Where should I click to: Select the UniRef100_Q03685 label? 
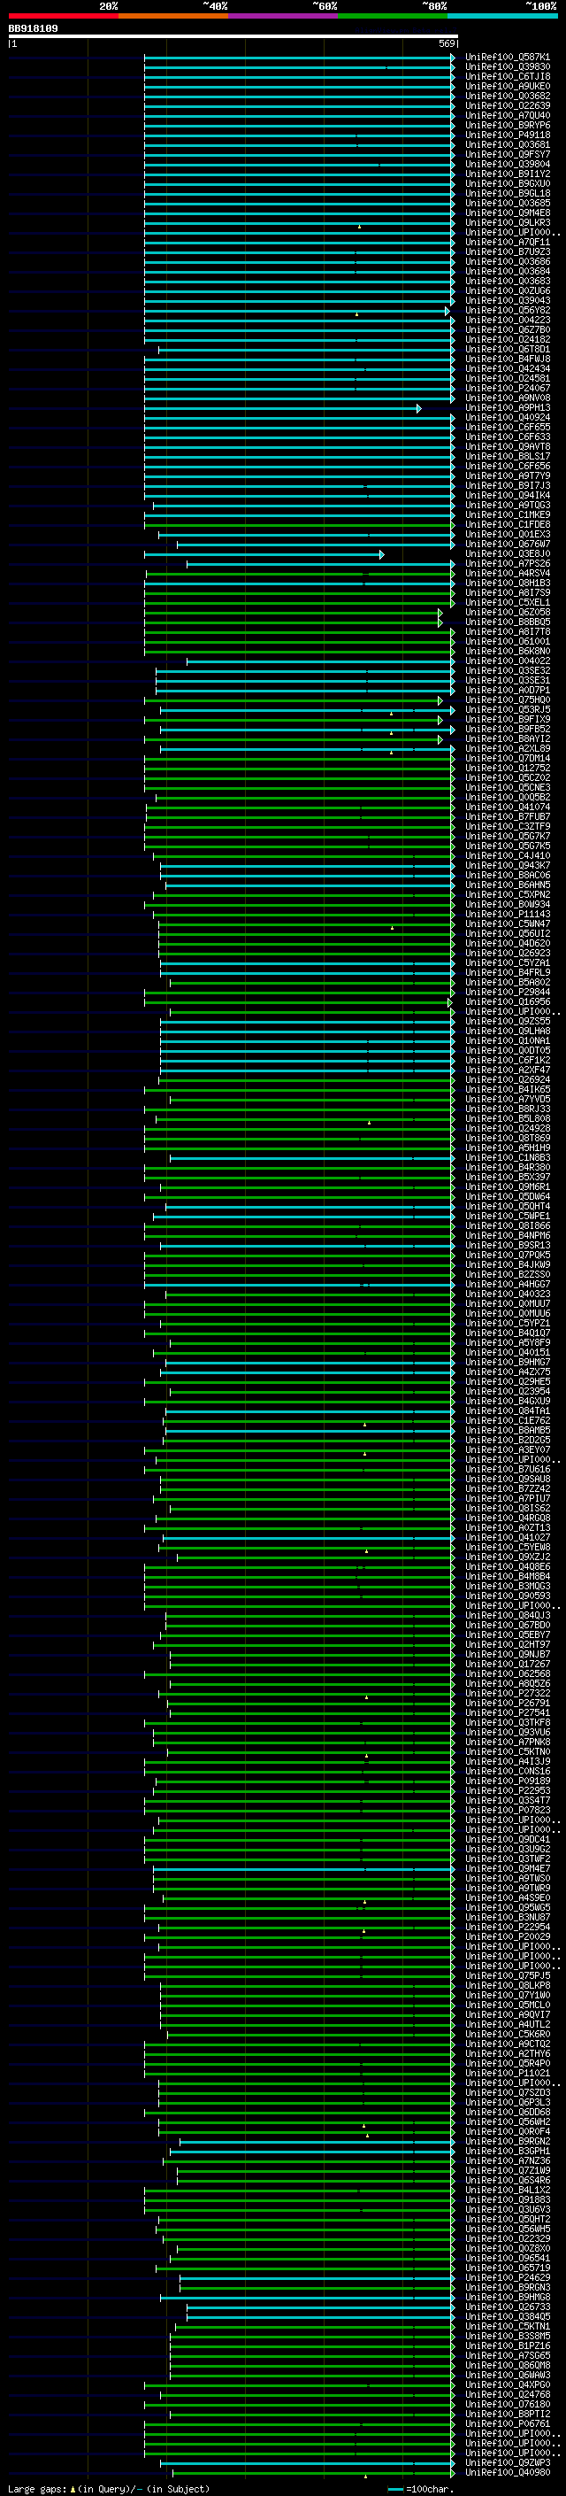508,204
